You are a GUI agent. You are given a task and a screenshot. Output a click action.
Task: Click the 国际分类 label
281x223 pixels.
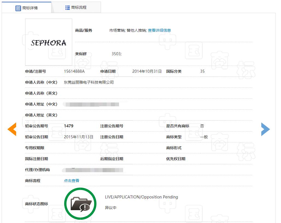pyautogui.click(x=174, y=71)
